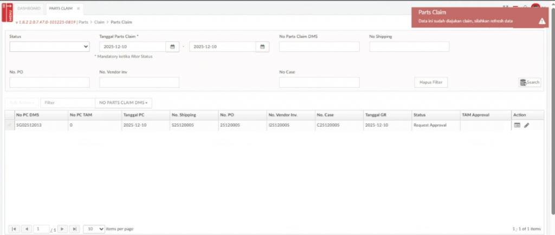The height and width of the screenshot is (235, 555).
Task: Open calendar picker for end date
Action: (262, 47)
